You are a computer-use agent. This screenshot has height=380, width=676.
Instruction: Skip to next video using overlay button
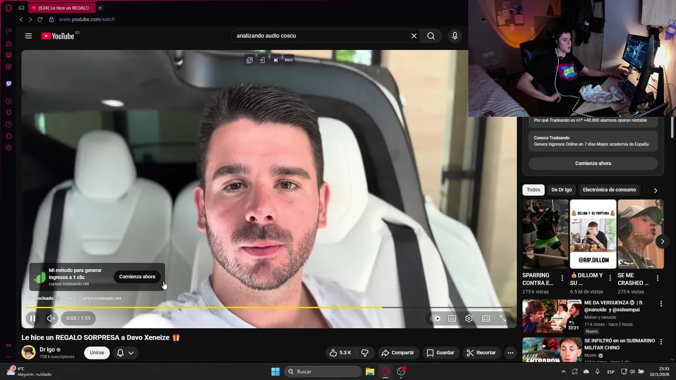pyautogui.click(x=275, y=60)
